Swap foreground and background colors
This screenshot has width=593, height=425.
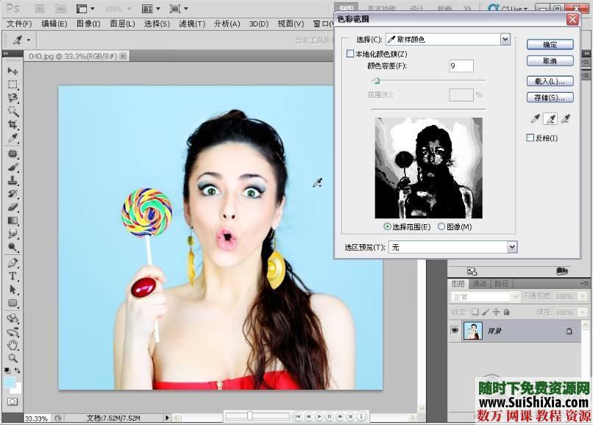coord(17,371)
